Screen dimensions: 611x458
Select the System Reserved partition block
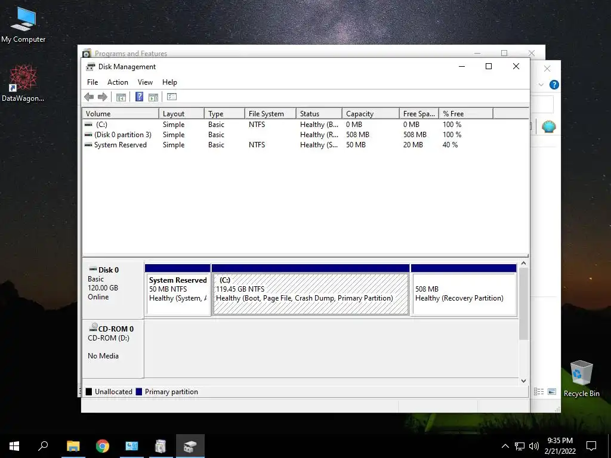(178, 290)
